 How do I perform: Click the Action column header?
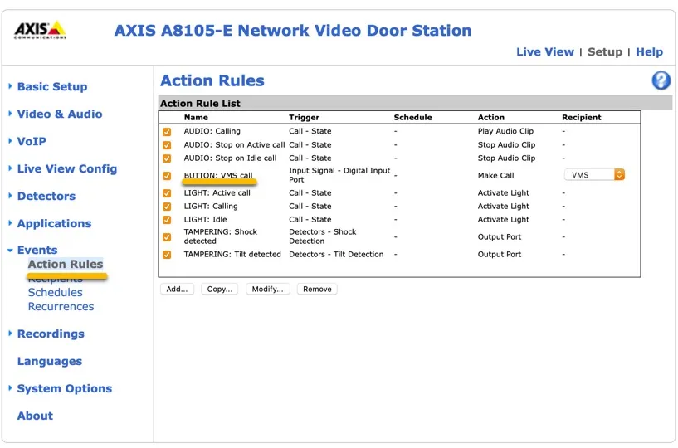490,117
